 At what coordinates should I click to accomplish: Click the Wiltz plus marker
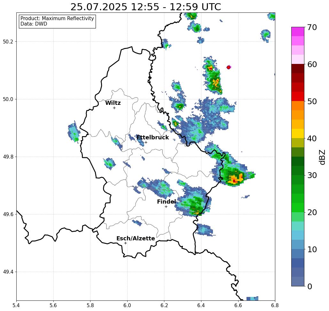pos(114,108)
